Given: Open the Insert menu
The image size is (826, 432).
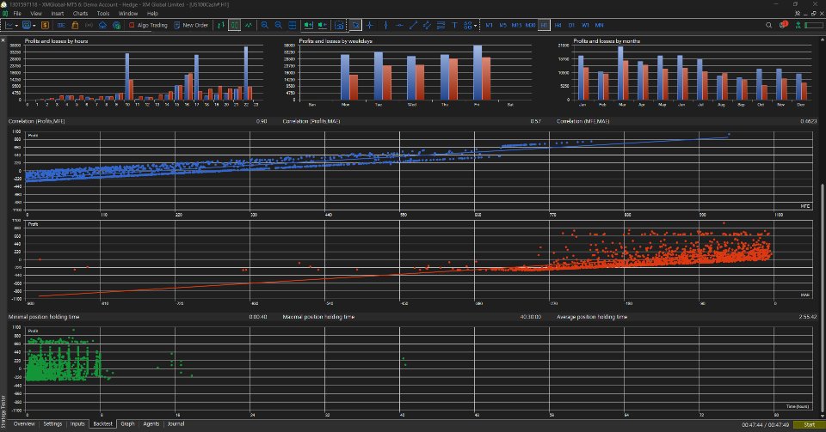Looking at the screenshot, I should pos(58,13).
